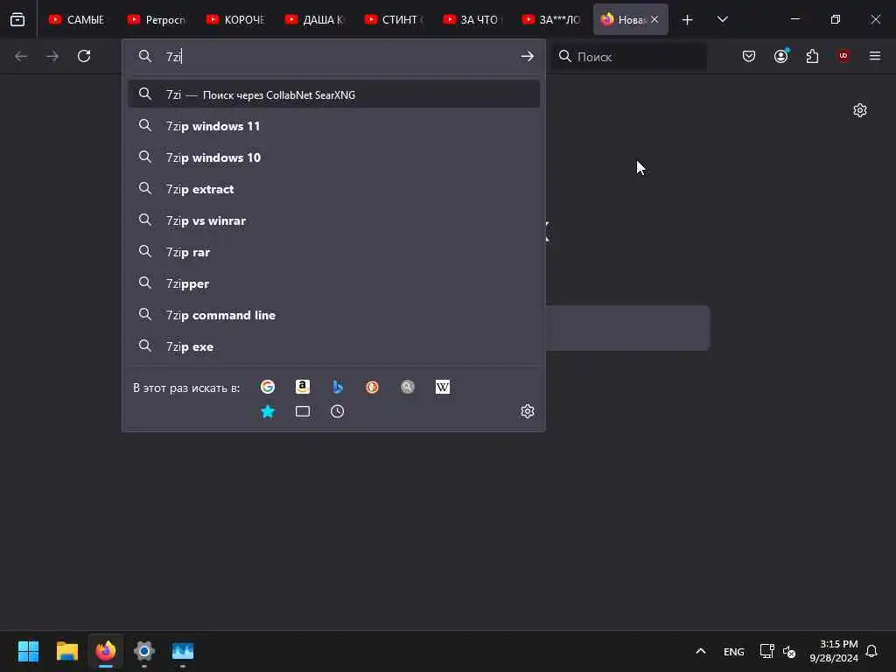896x672 pixels.
Task: Reload the current page
Action: coord(84,56)
